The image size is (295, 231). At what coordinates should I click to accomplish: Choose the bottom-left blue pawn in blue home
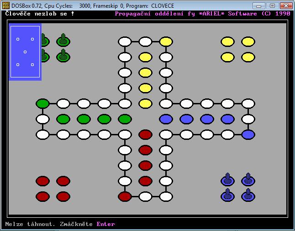tap(227, 195)
